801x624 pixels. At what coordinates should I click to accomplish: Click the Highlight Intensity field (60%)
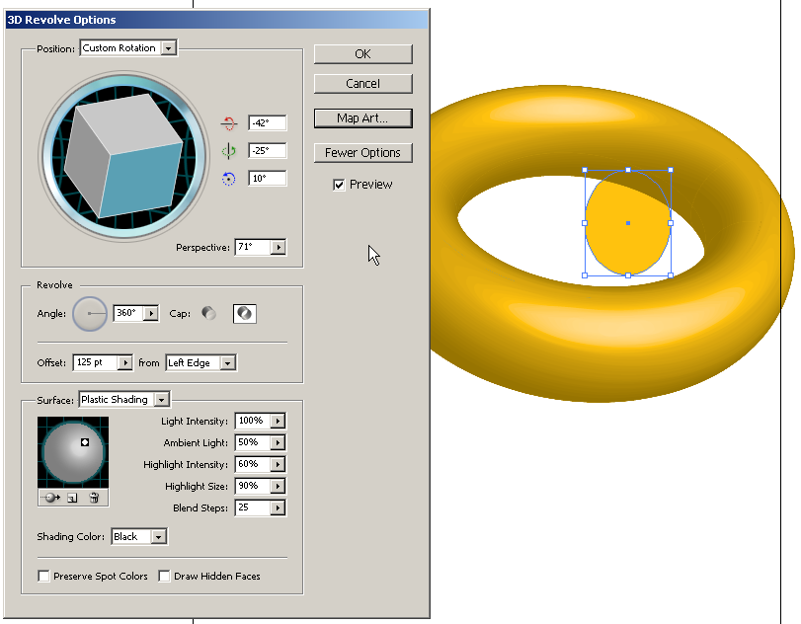253,464
